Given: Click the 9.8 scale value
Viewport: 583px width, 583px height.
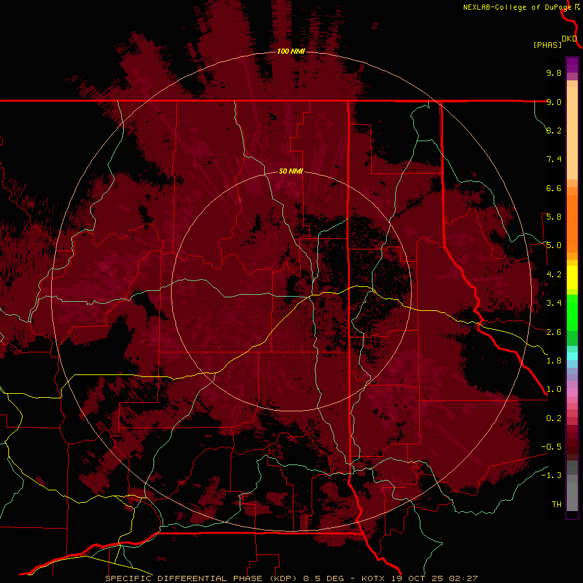Looking at the screenshot, I should (x=554, y=73).
